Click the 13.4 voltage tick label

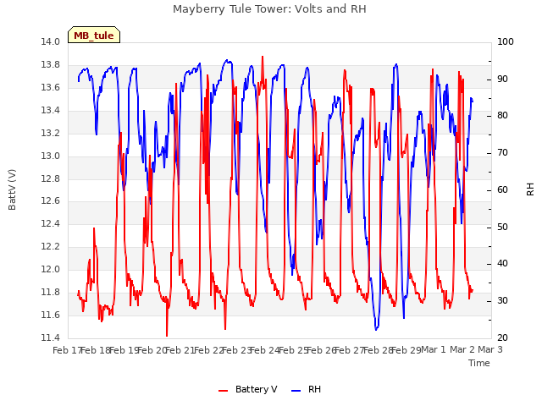[51, 110]
